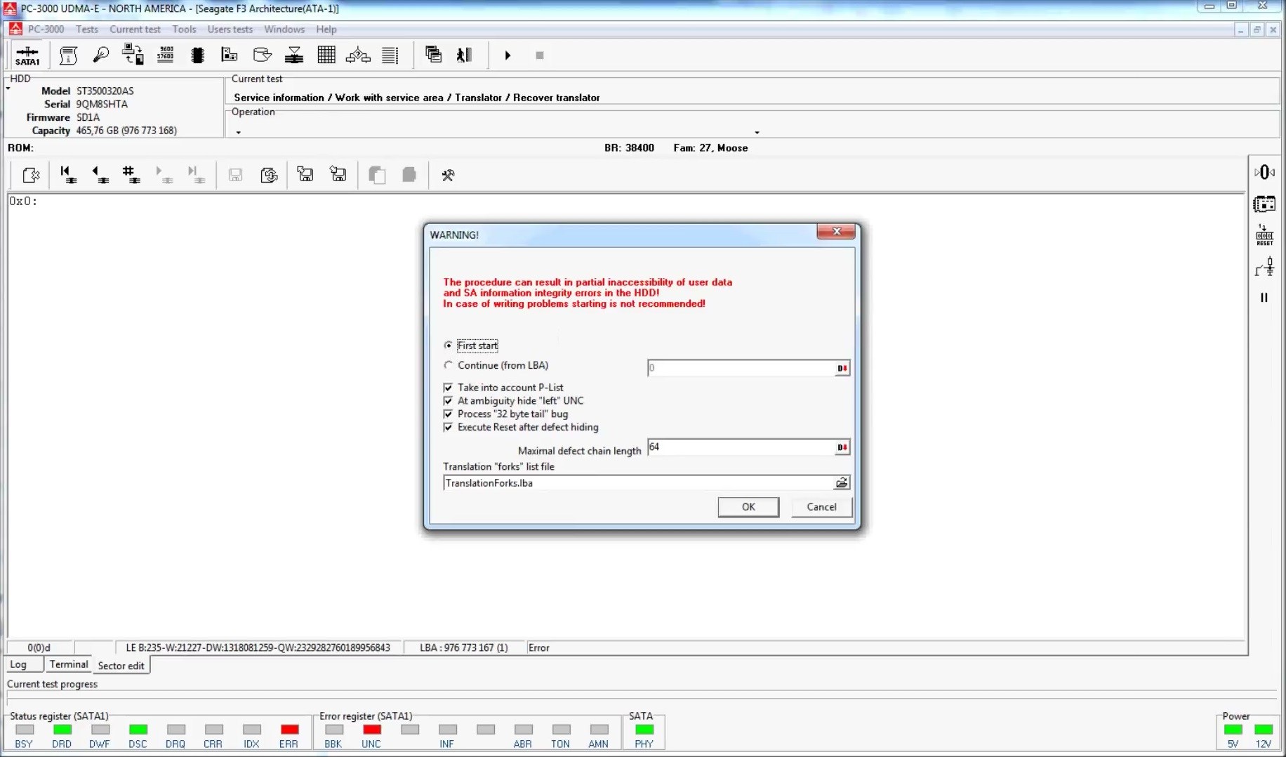Viewport: 1286px width, 757px height.
Task: Click default button beside Maximal defect chain length
Action: pos(842,447)
